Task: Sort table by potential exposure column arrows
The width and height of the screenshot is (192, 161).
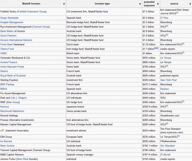Action: [x=158, y=4]
